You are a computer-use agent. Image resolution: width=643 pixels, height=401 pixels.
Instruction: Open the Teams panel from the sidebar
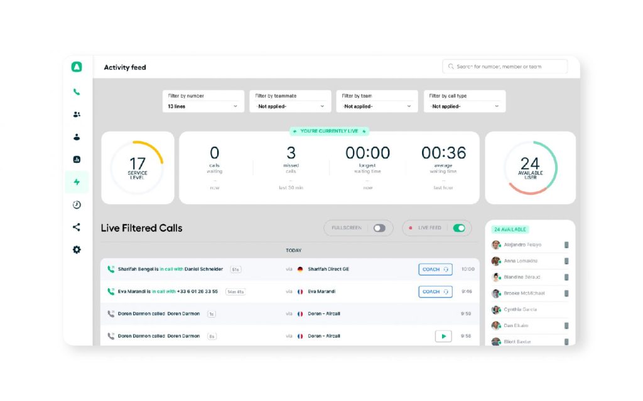[x=76, y=114]
